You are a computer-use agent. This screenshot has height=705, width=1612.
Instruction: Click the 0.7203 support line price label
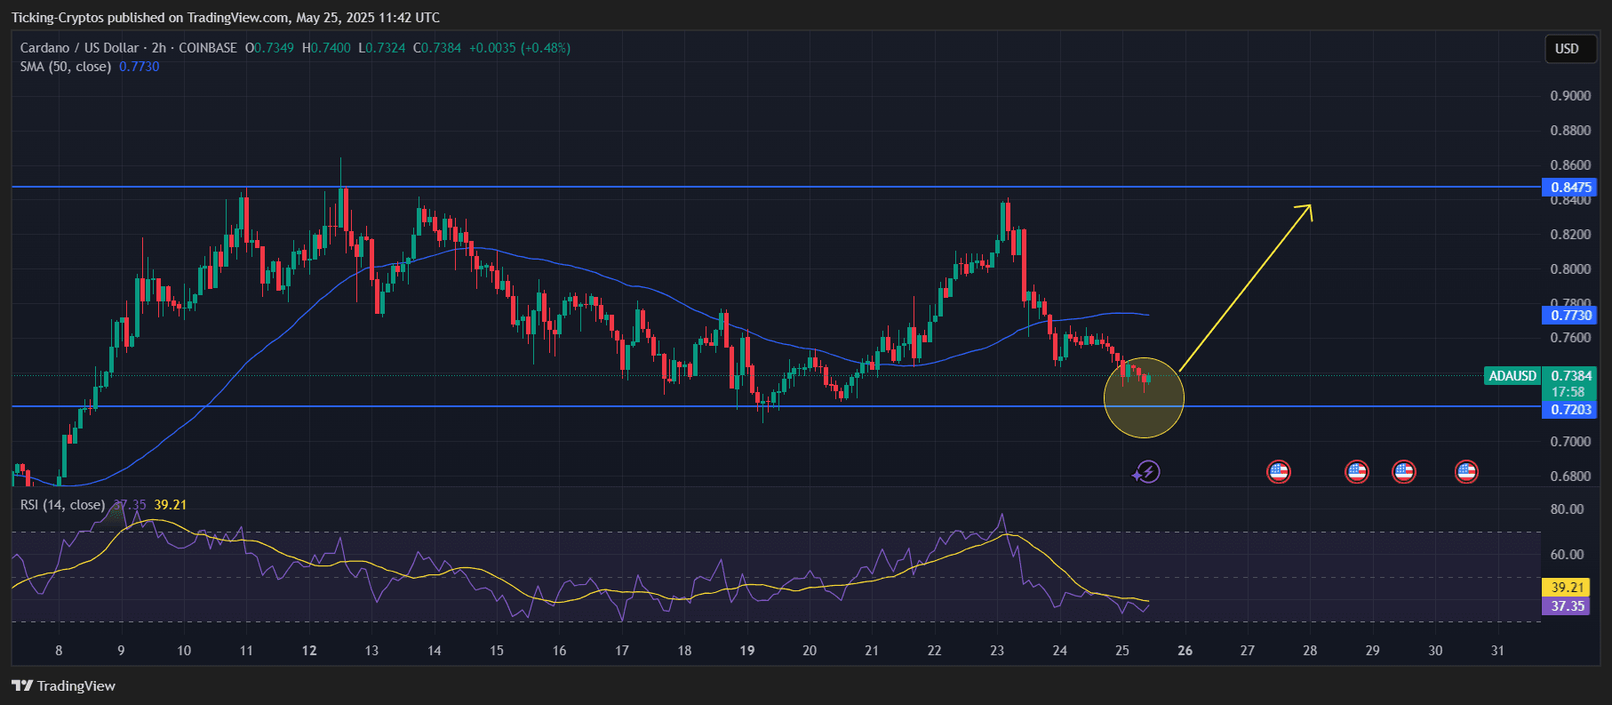click(x=1570, y=410)
